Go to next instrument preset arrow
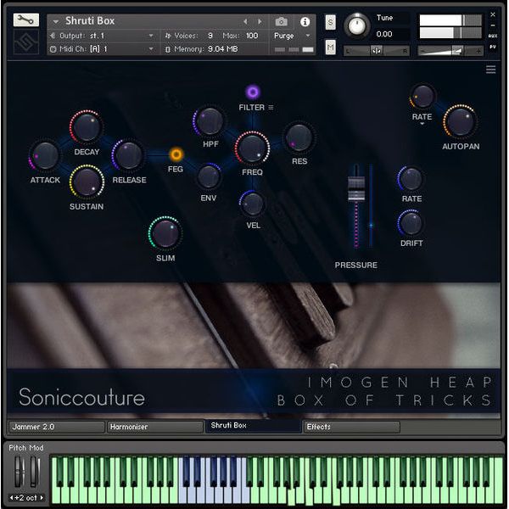The width and height of the screenshot is (509, 509). (260, 21)
